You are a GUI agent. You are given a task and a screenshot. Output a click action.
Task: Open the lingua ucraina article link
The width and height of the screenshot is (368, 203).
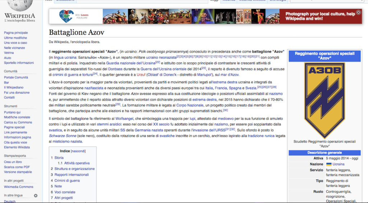click(65, 58)
